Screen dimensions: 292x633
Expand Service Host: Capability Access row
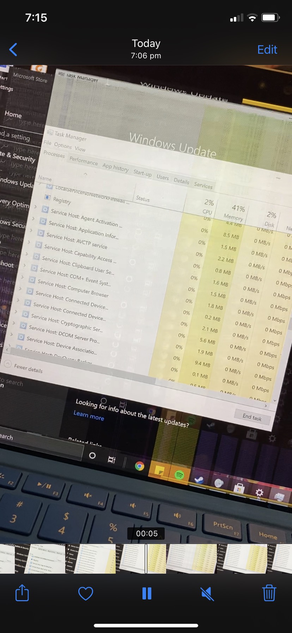coord(29,243)
